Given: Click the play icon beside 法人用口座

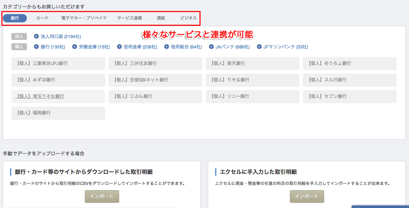Looking at the screenshot, I should tap(37, 36).
